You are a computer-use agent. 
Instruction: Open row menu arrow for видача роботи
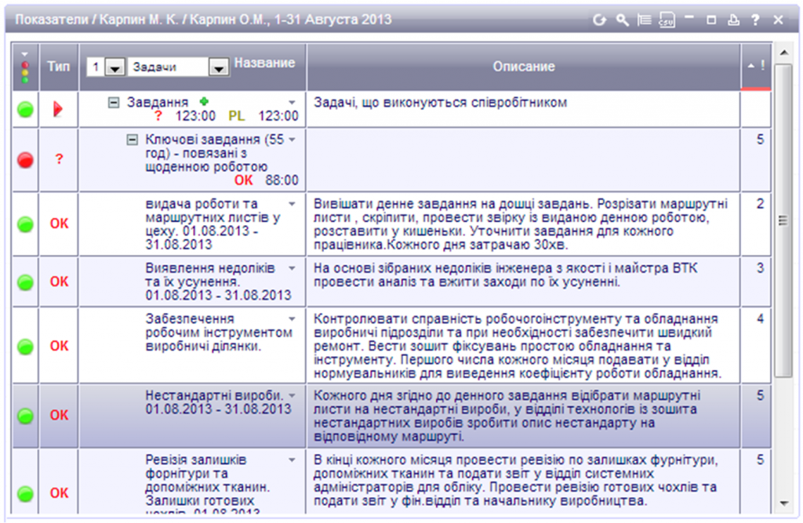(292, 204)
